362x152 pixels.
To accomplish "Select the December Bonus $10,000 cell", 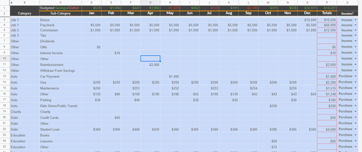I will click(307, 20).
